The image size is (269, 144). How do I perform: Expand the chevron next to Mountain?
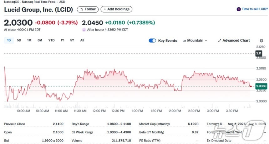(x=206, y=41)
